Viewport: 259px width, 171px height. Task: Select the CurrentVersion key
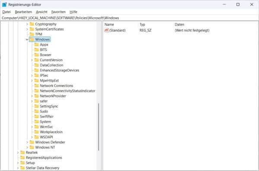click(x=51, y=60)
